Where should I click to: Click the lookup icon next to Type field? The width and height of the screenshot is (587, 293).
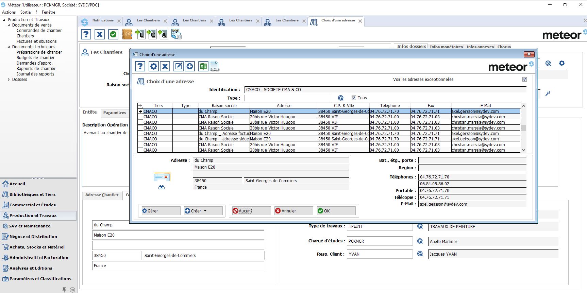[x=341, y=98]
